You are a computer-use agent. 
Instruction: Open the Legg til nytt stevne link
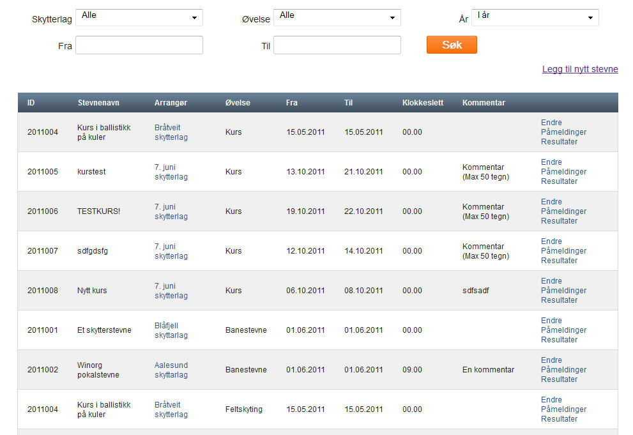point(580,69)
